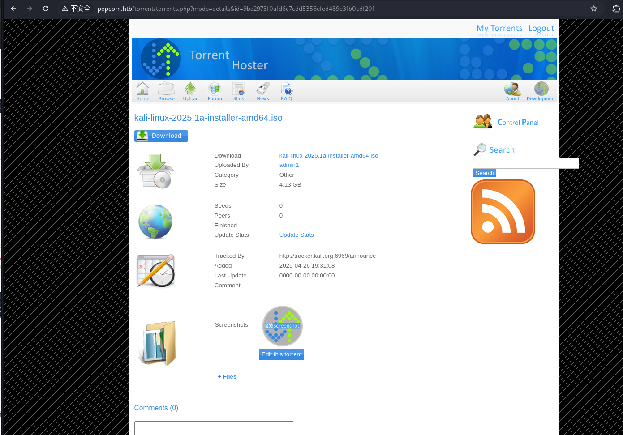Open uploader admin1 profile link
The image size is (623, 435).
pyautogui.click(x=289, y=165)
